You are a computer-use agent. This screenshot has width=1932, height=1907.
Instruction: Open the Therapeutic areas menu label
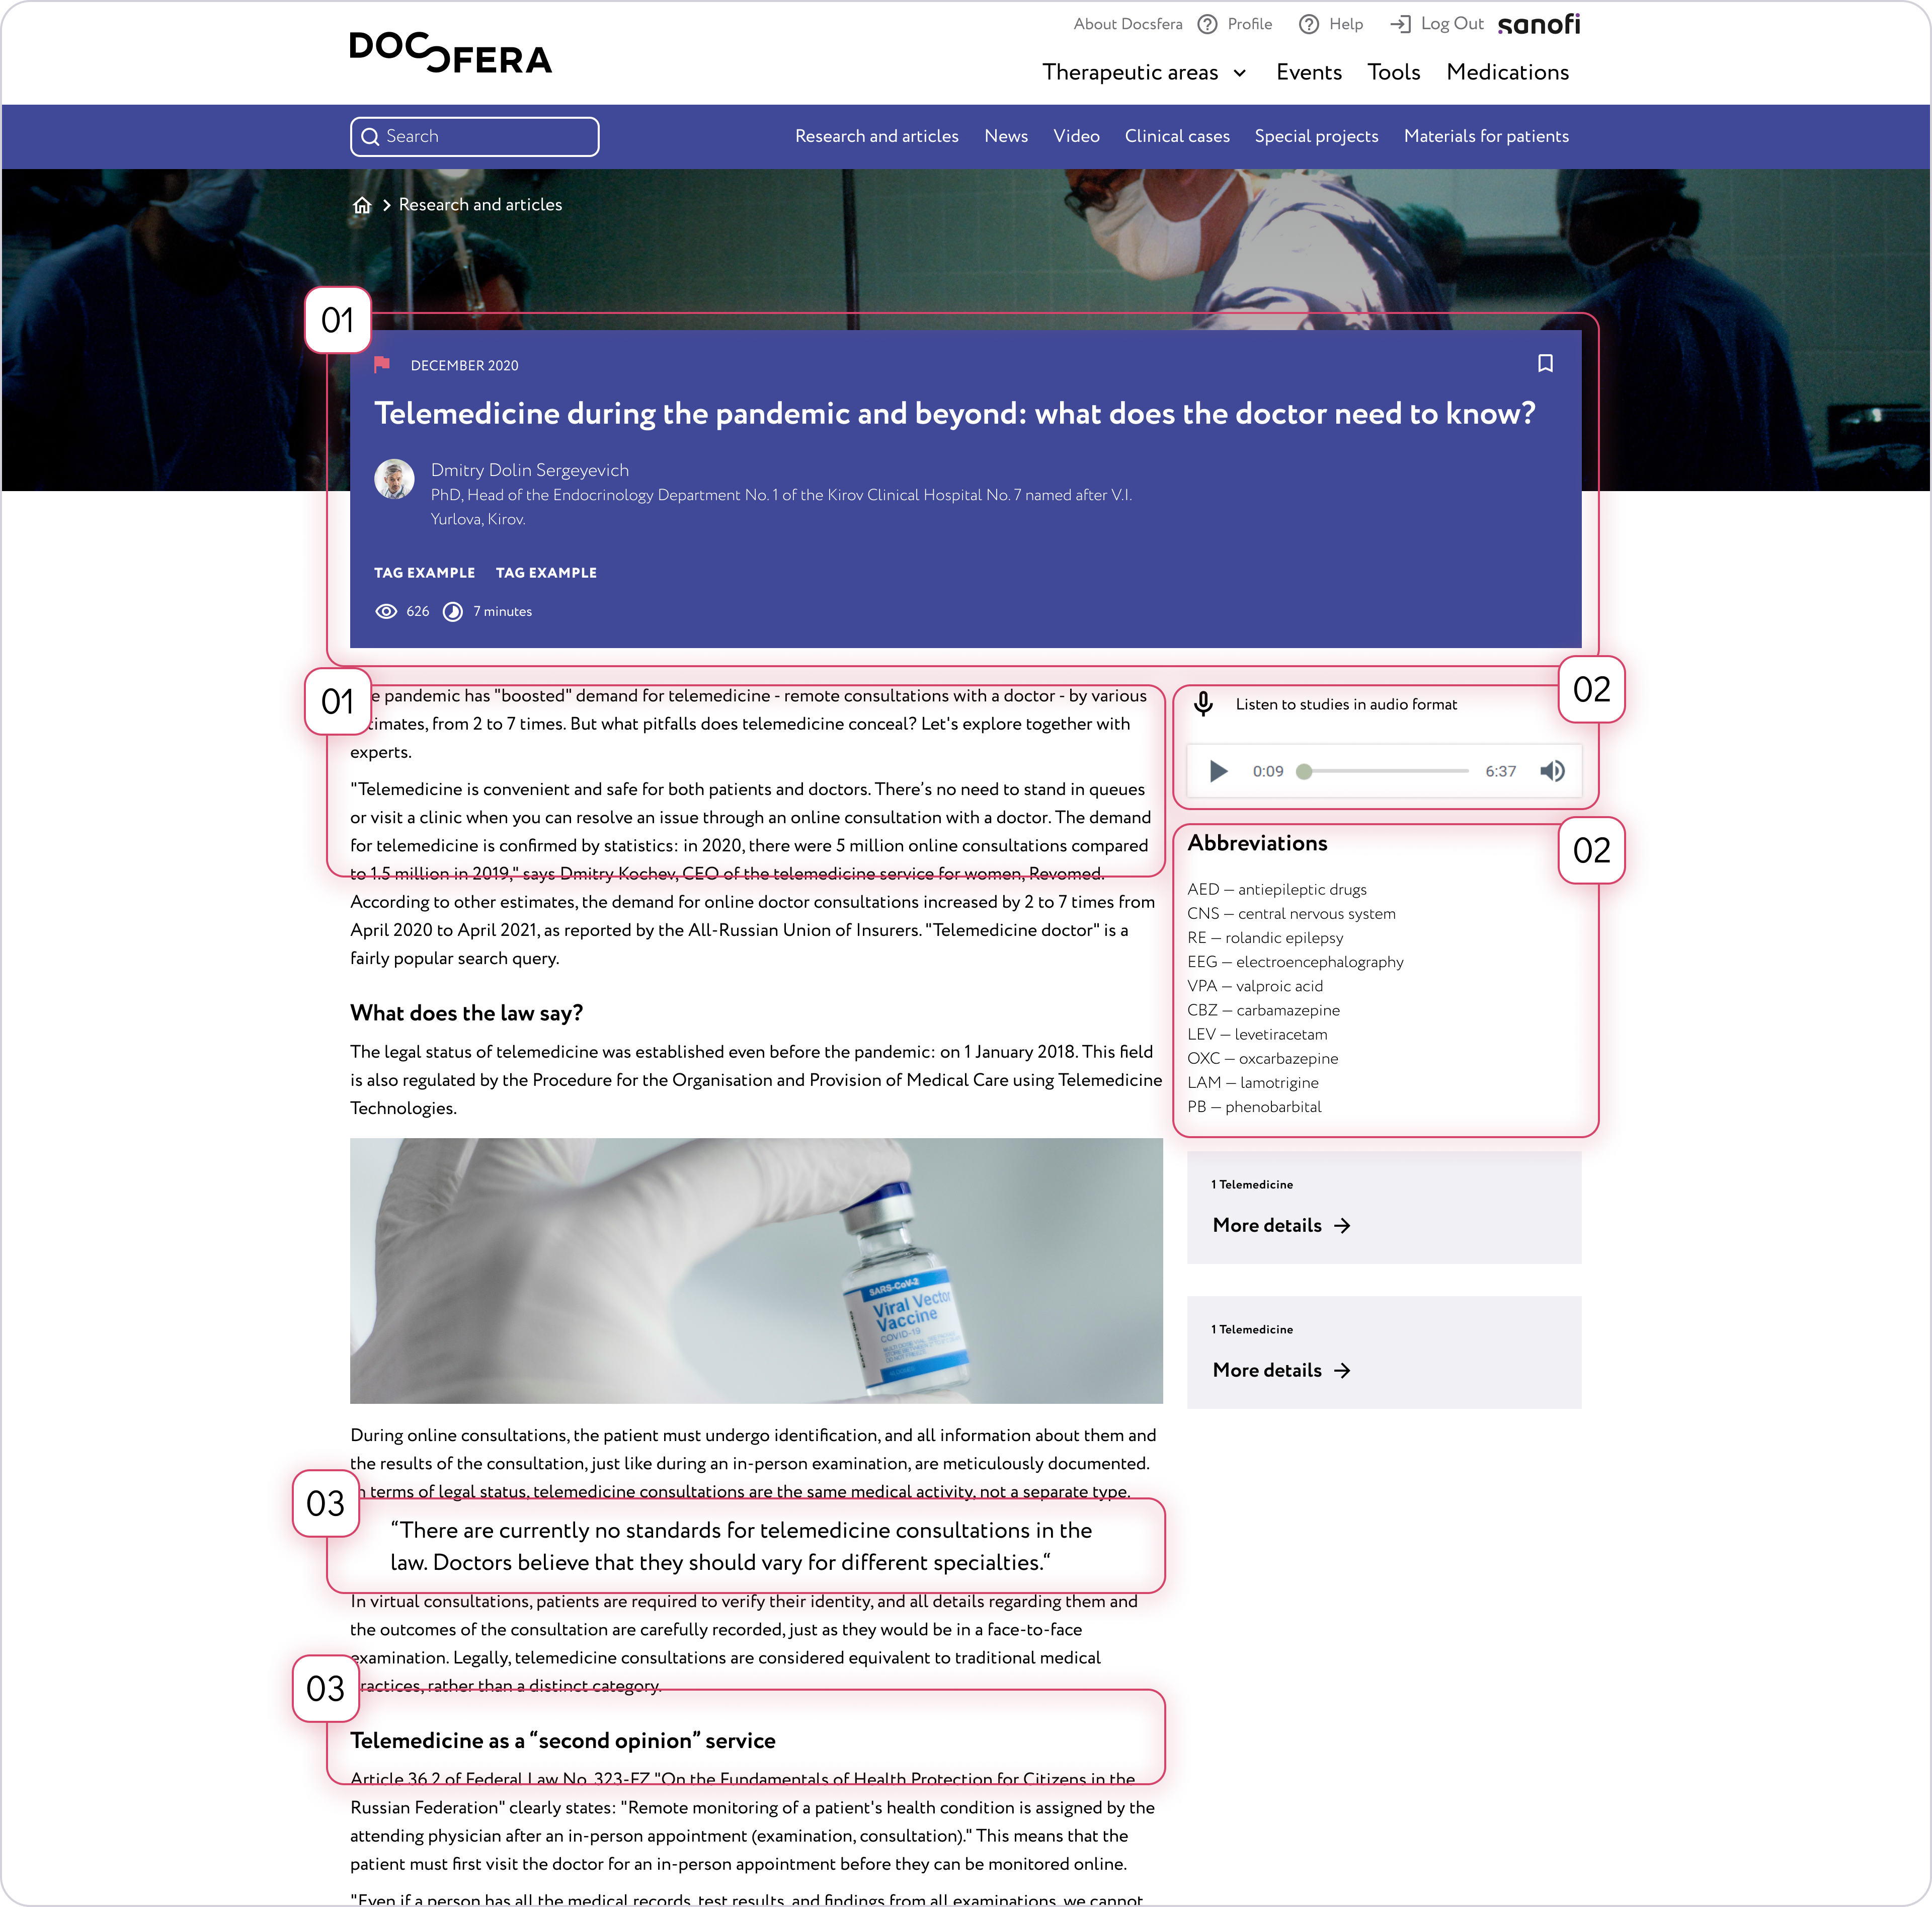pyautogui.click(x=1130, y=72)
